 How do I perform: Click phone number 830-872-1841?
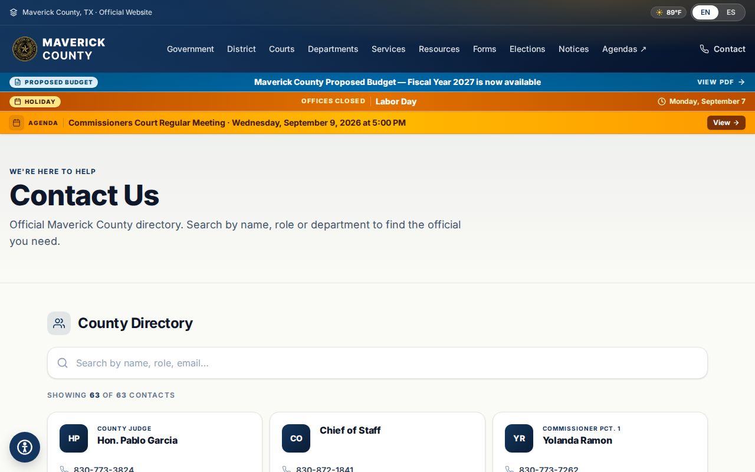[x=324, y=470]
